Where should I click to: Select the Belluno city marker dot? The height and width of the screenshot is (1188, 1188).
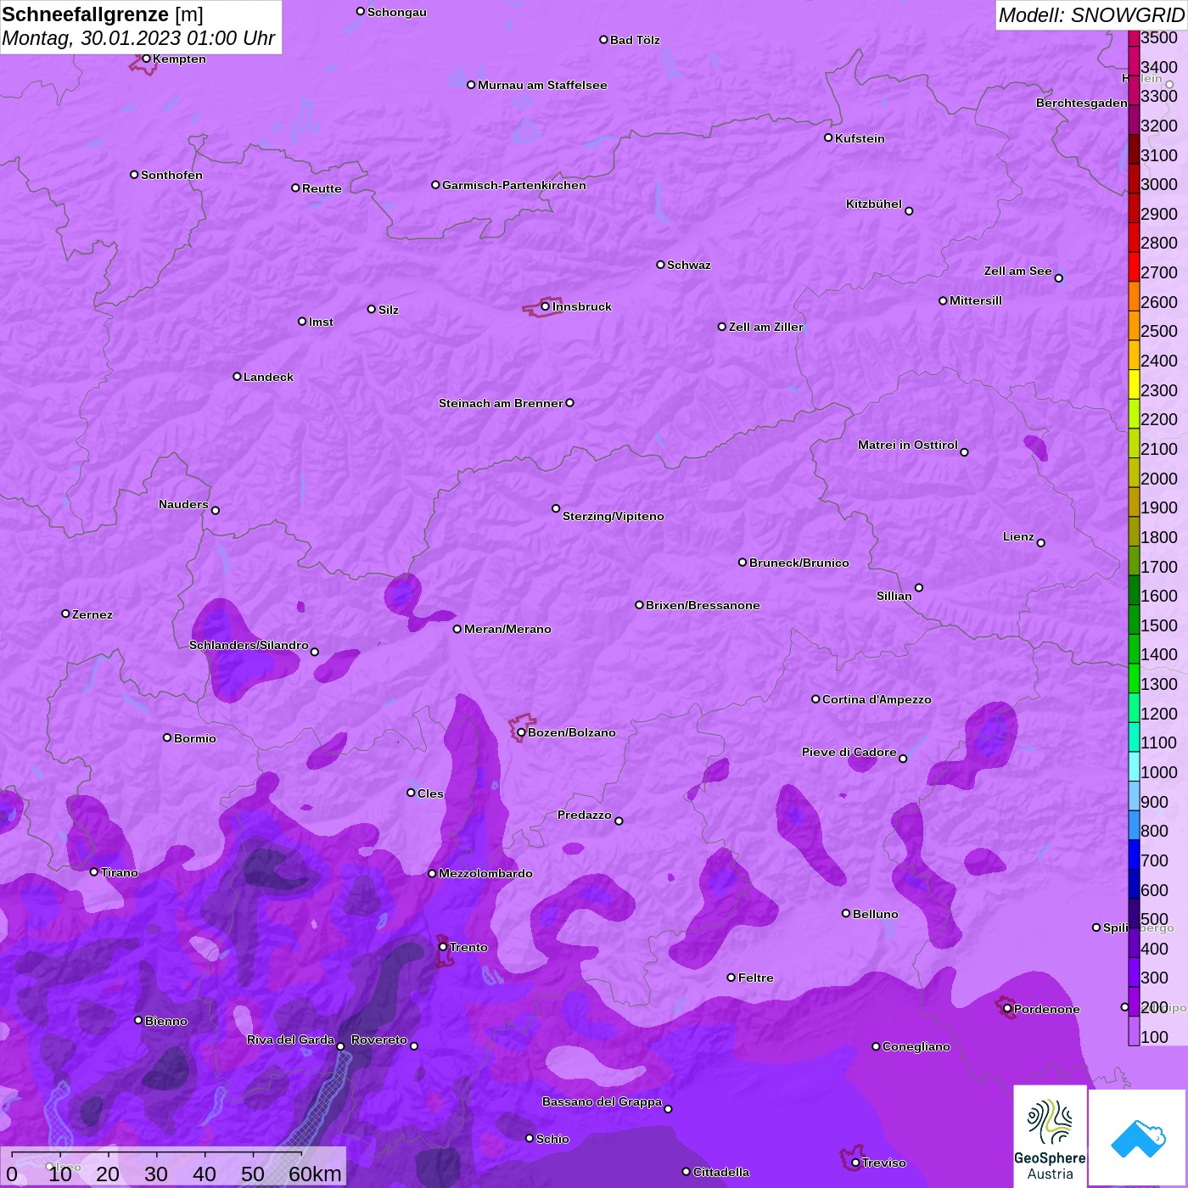[846, 913]
